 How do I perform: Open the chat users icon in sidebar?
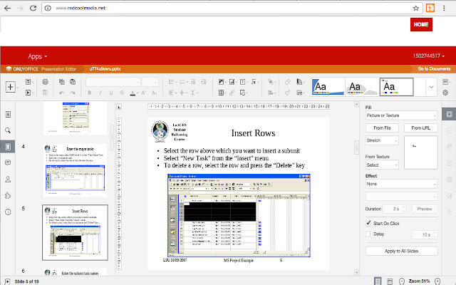[x=7, y=179]
